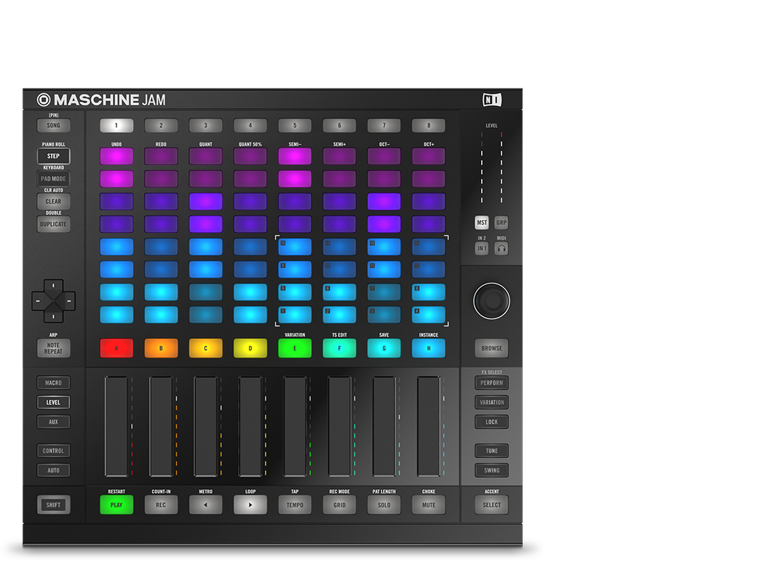757x567 pixels.
Task: Select scene button 8
Action: pos(429,125)
